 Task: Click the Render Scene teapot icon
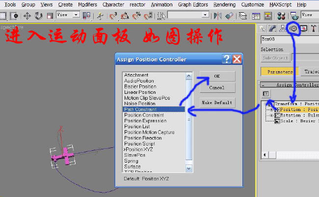294,16
